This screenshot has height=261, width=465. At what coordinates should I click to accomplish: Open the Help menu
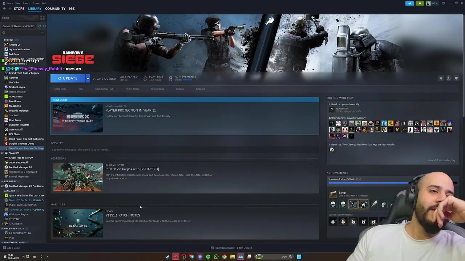(44, 3)
